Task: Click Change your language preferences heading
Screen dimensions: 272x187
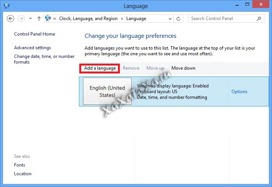Action: [x=130, y=36]
